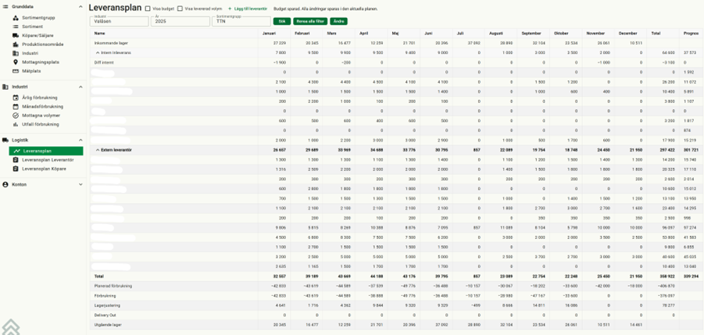Open the Produktionsområde section icon
The image size is (704, 335).
(x=16, y=45)
